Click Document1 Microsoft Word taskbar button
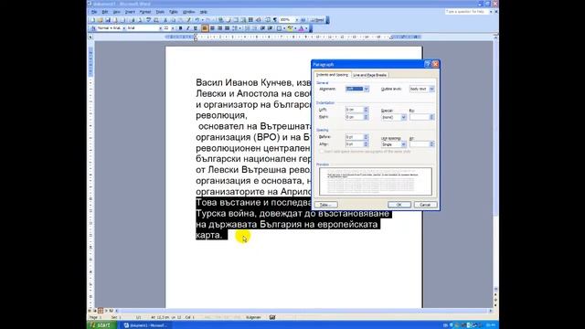 tap(145, 325)
